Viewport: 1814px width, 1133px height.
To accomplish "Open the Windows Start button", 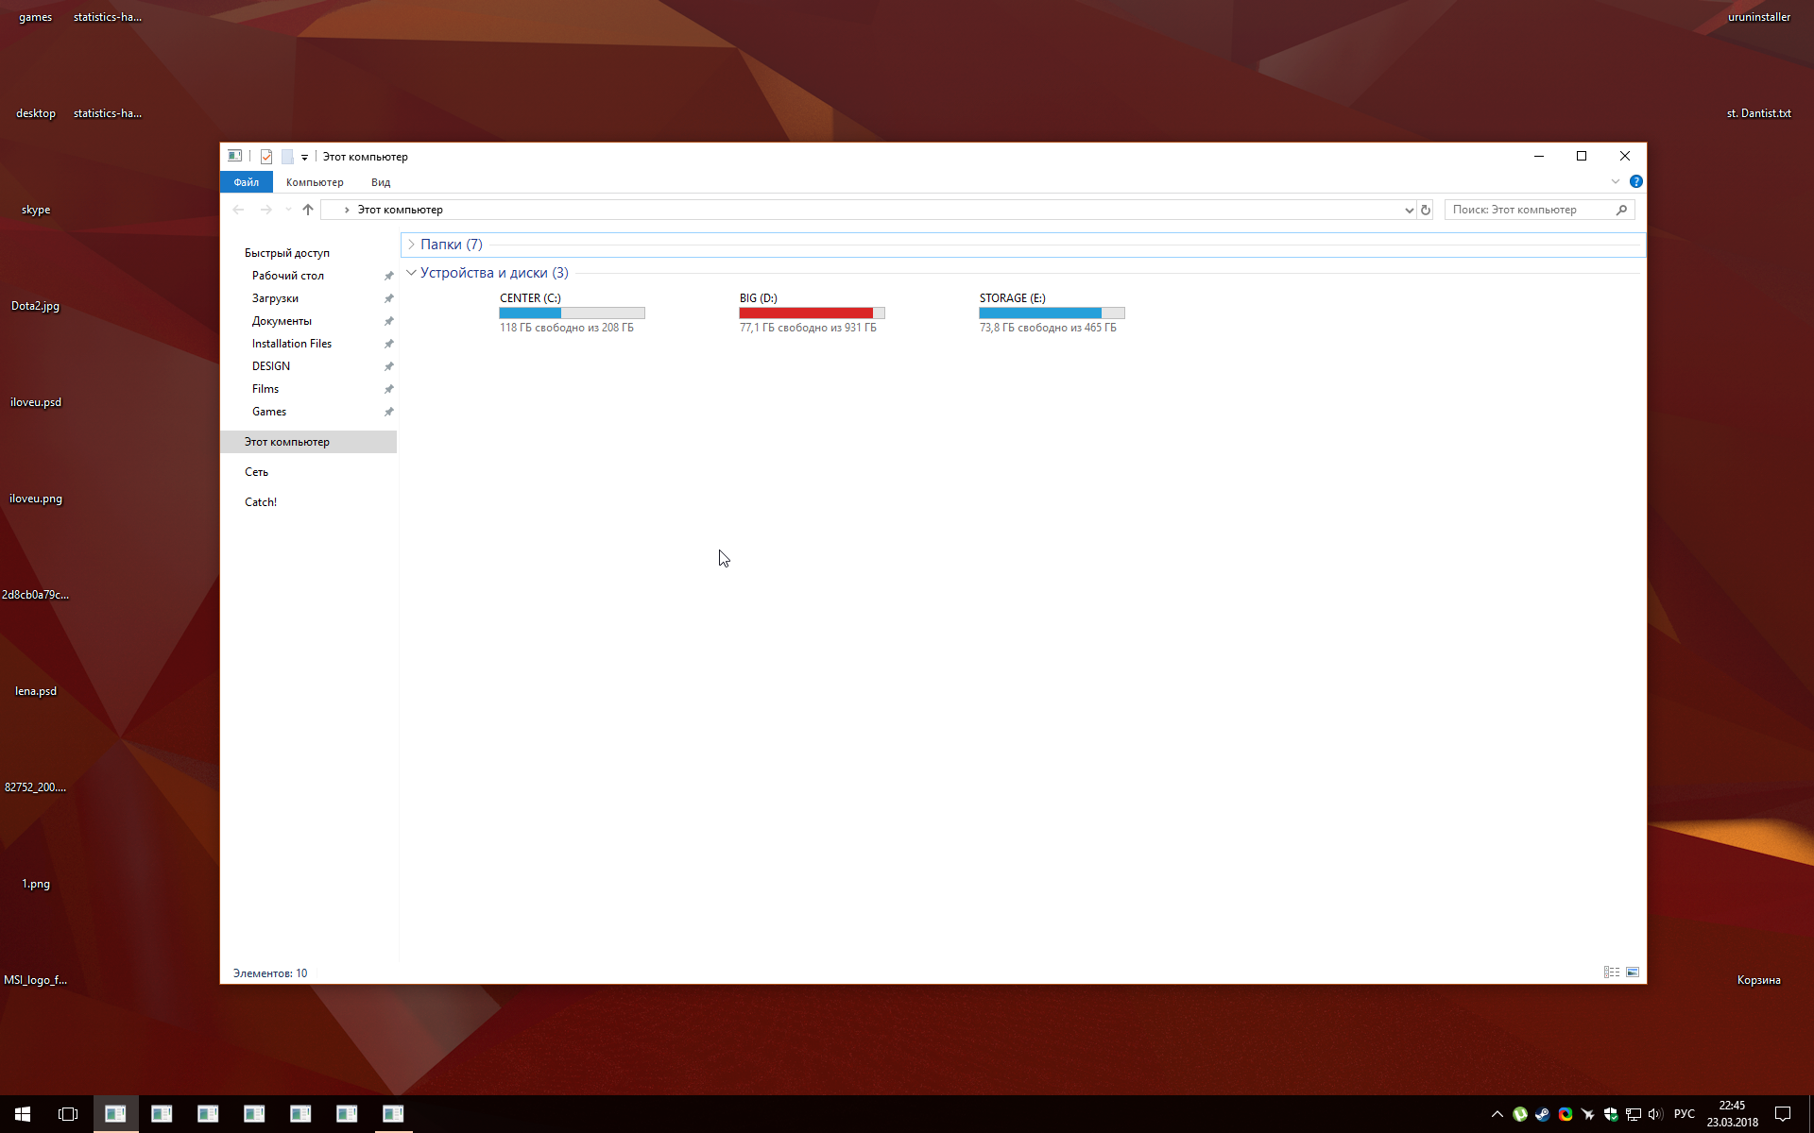I will [x=23, y=1114].
